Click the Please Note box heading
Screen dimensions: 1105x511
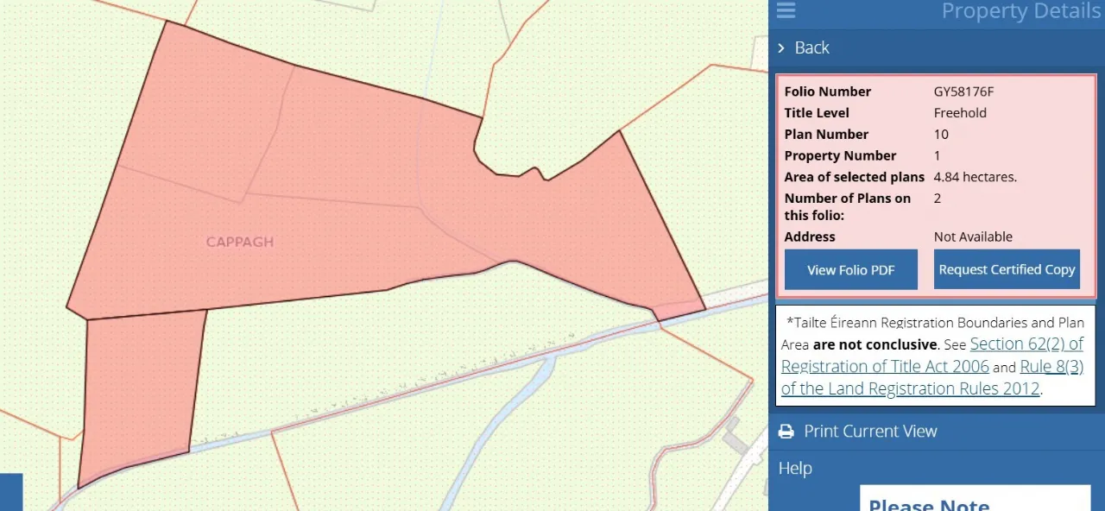click(929, 504)
